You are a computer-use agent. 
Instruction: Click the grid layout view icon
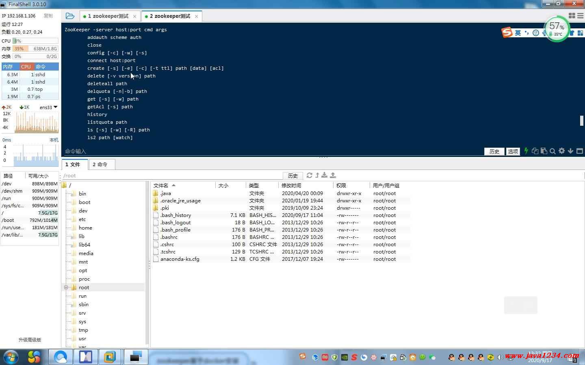pos(572,15)
